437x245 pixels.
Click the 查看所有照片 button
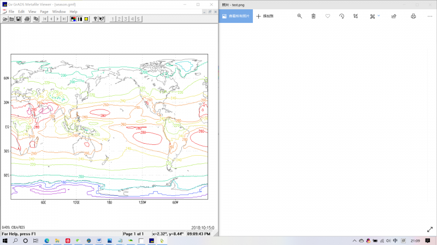(236, 16)
